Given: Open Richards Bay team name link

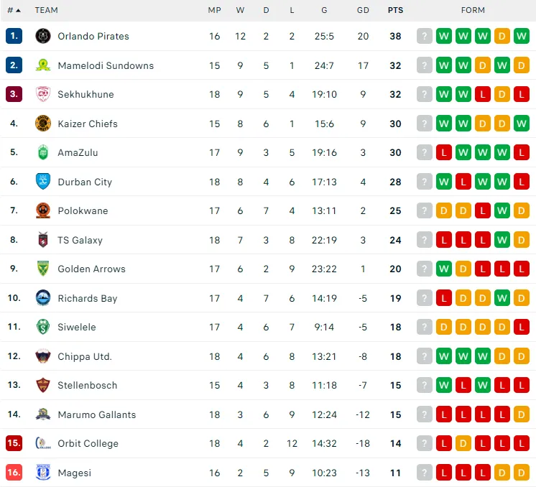Looking at the screenshot, I should click(x=87, y=298).
